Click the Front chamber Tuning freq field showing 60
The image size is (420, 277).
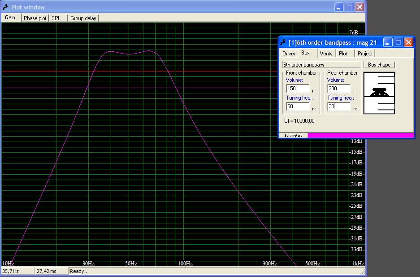click(298, 106)
